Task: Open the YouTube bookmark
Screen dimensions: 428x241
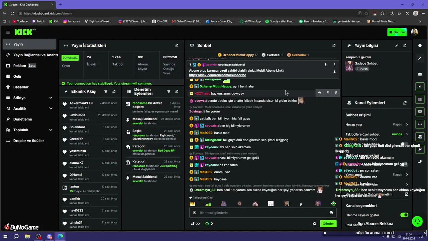Action: [20, 21]
